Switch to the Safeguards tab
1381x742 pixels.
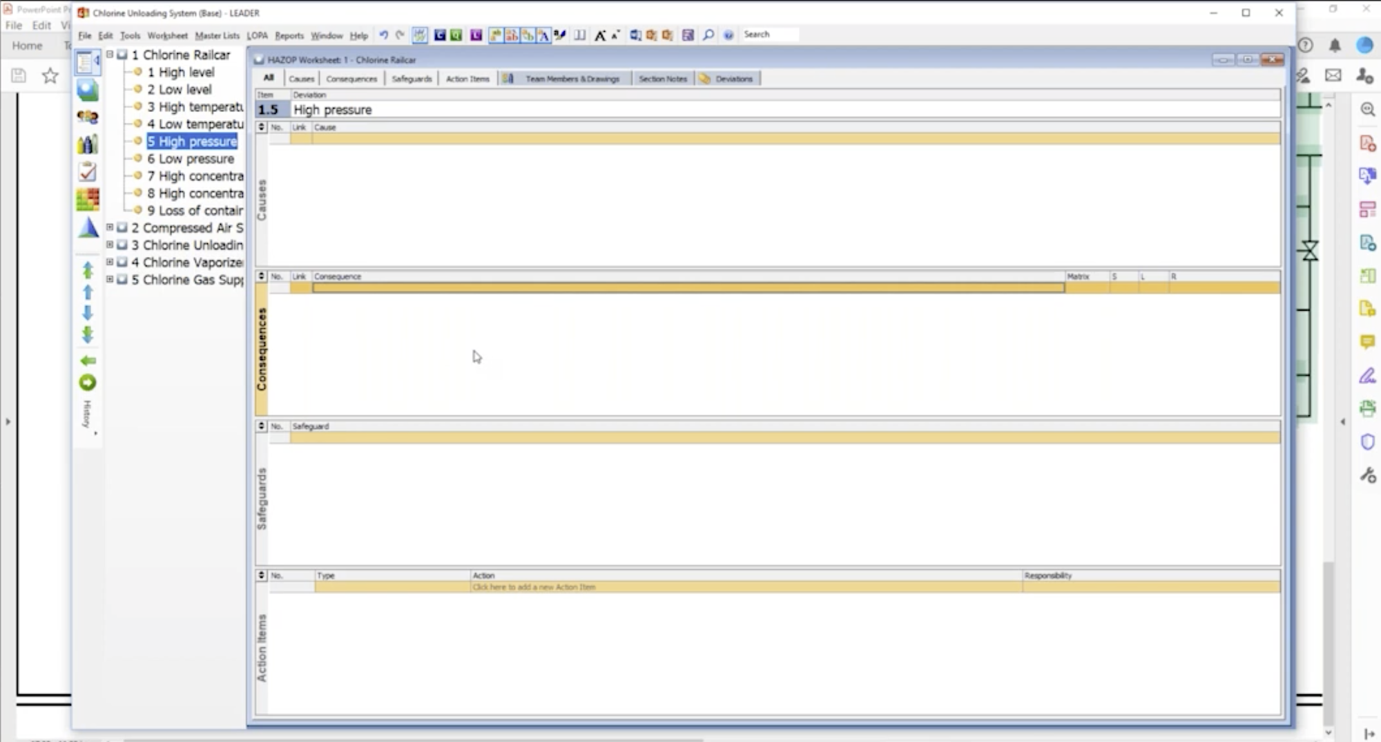tap(412, 79)
